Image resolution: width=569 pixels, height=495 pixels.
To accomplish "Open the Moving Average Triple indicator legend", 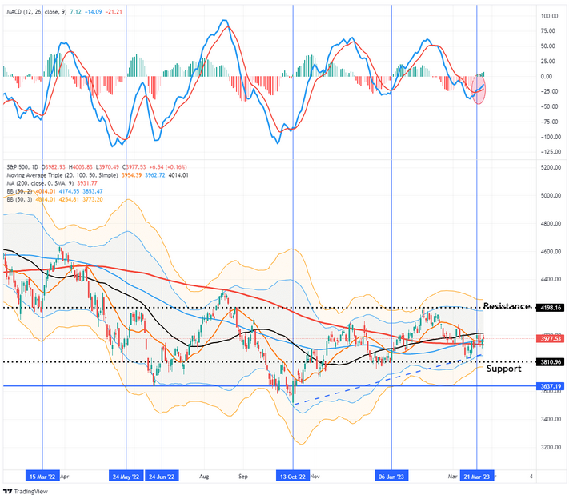I will tap(62, 175).
